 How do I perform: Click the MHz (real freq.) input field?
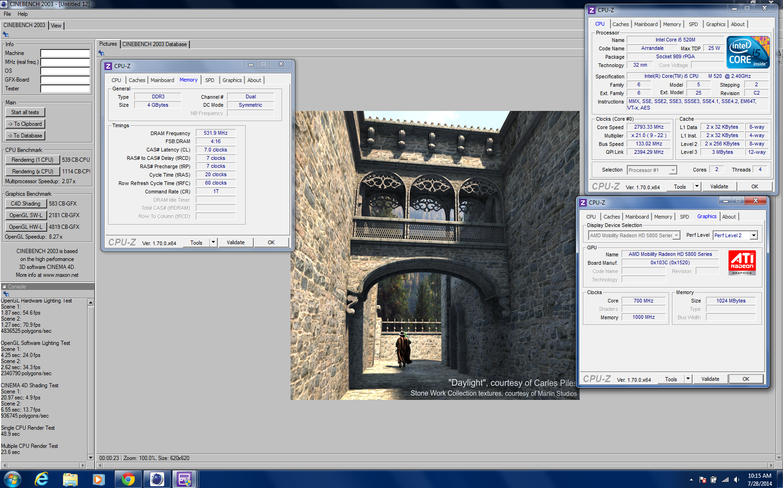(x=65, y=62)
